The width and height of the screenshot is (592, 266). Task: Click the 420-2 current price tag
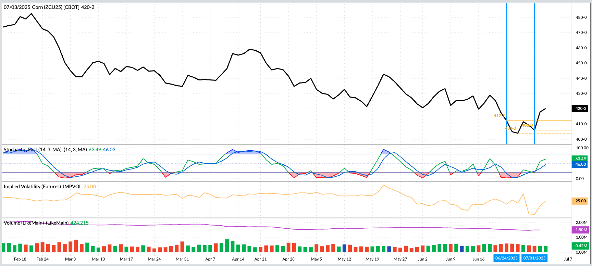[580, 109]
